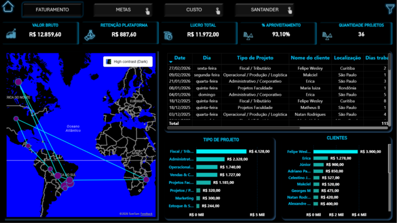The width and height of the screenshot is (397, 223).
Task: Open the TomTom Feedback link
Action: [x=146, y=214]
